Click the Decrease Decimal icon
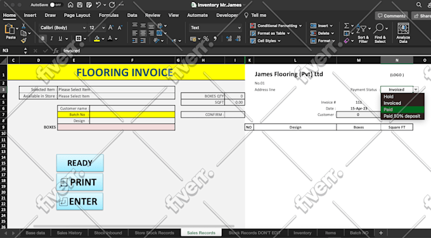431x238 pixels. (238, 39)
